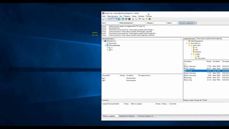Refresh the file and folder lists

pos(123,19)
